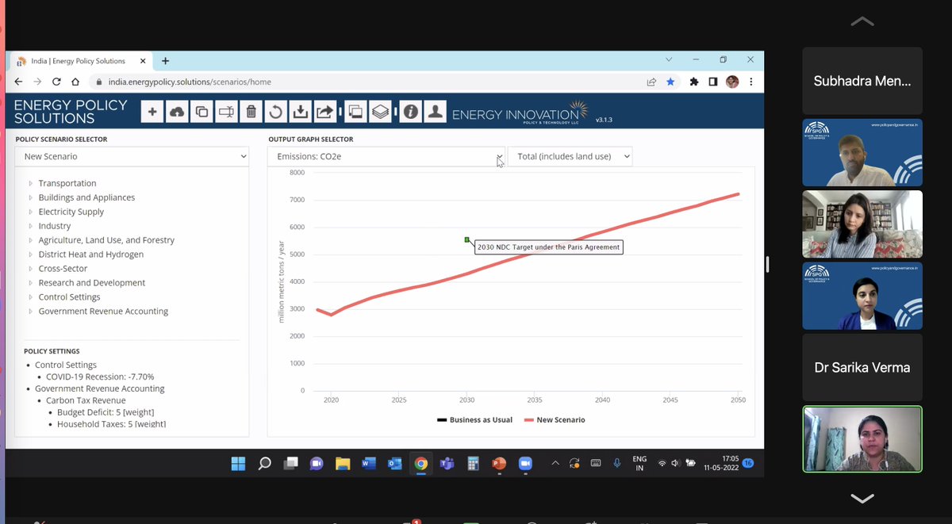Select the India Energy Policy Solutions tab
This screenshot has height=524, width=952.
pyautogui.click(x=82, y=61)
